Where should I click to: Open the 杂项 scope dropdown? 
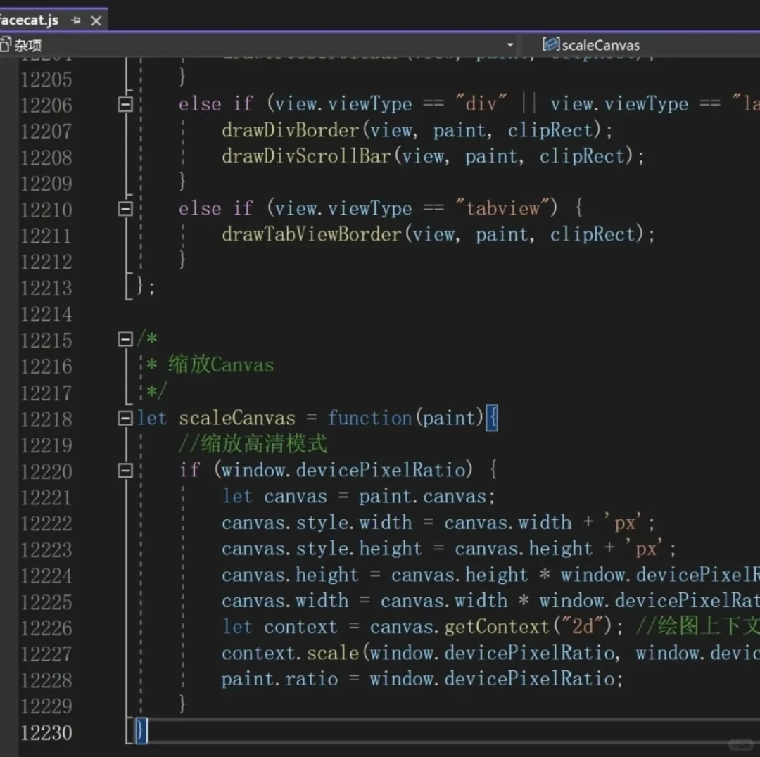click(x=510, y=45)
